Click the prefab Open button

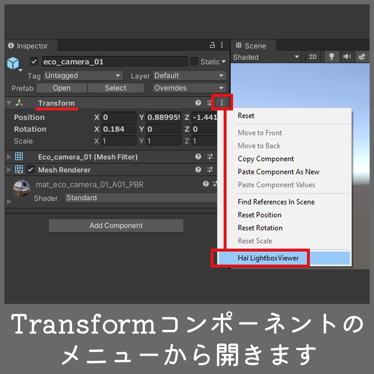coord(61,88)
